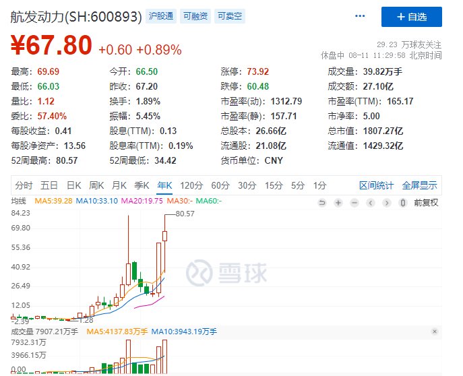Screen dimensions: 463x376
Task: Shift chart left with the left arrow icon
Action: coord(371,203)
